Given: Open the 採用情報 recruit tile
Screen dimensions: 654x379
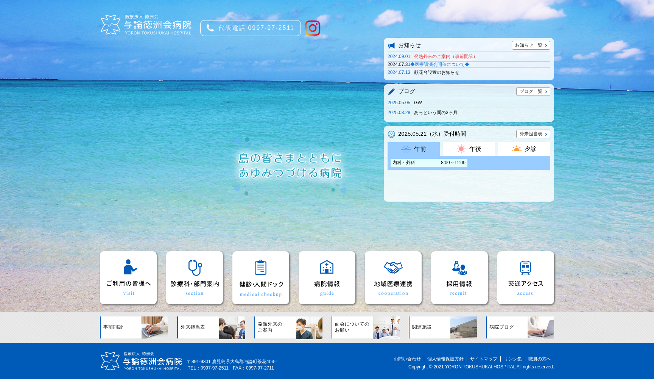Looking at the screenshot, I should [x=459, y=277].
